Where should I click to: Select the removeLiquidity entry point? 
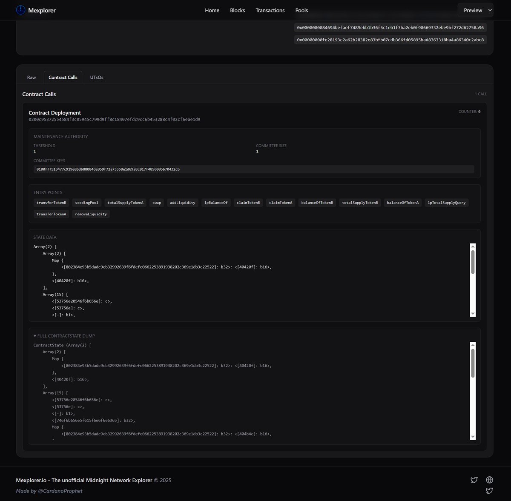point(91,214)
